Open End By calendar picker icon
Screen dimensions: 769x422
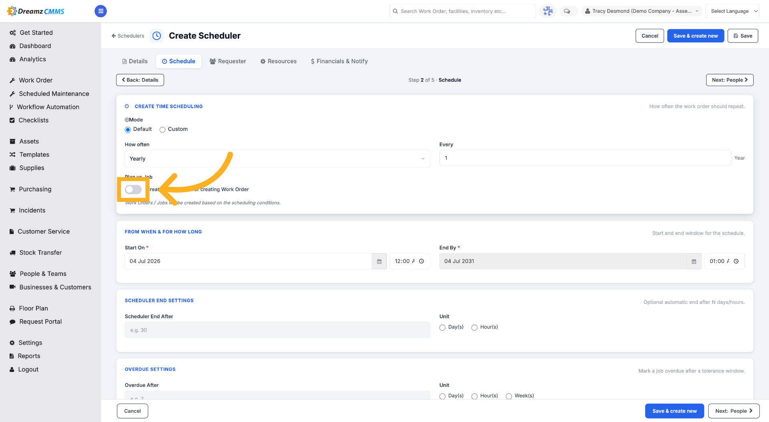pyautogui.click(x=694, y=261)
